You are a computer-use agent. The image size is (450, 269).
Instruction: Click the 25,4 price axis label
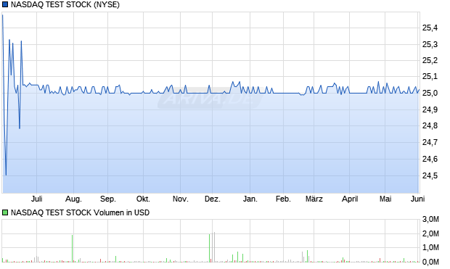coord(430,28)
